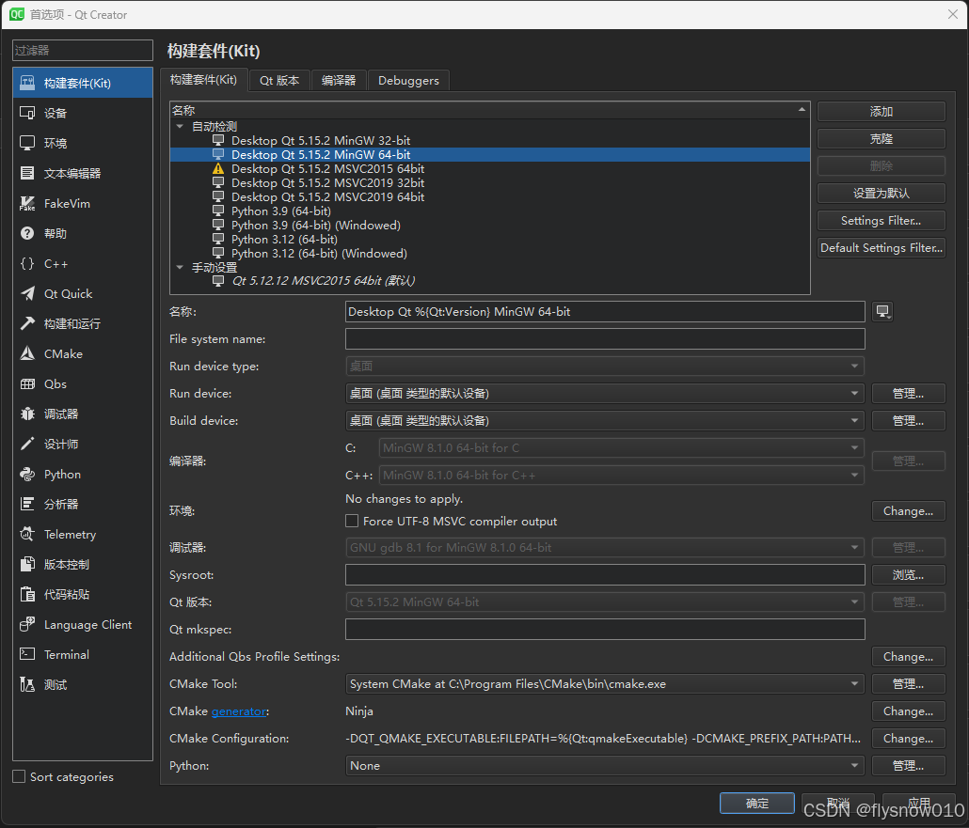Click the 添加 button
This screenshot has height=828, width=969.
[882, 112]
